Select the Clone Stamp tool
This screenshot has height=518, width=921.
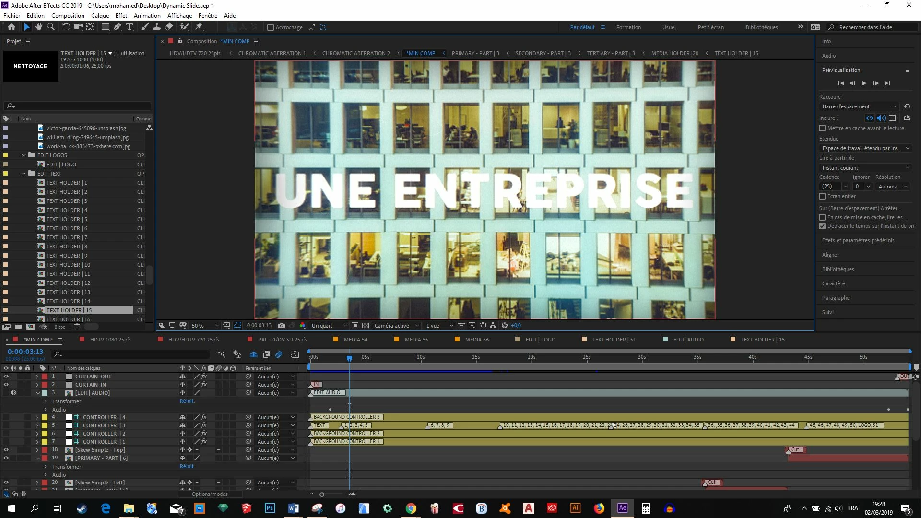coord(157,27)
